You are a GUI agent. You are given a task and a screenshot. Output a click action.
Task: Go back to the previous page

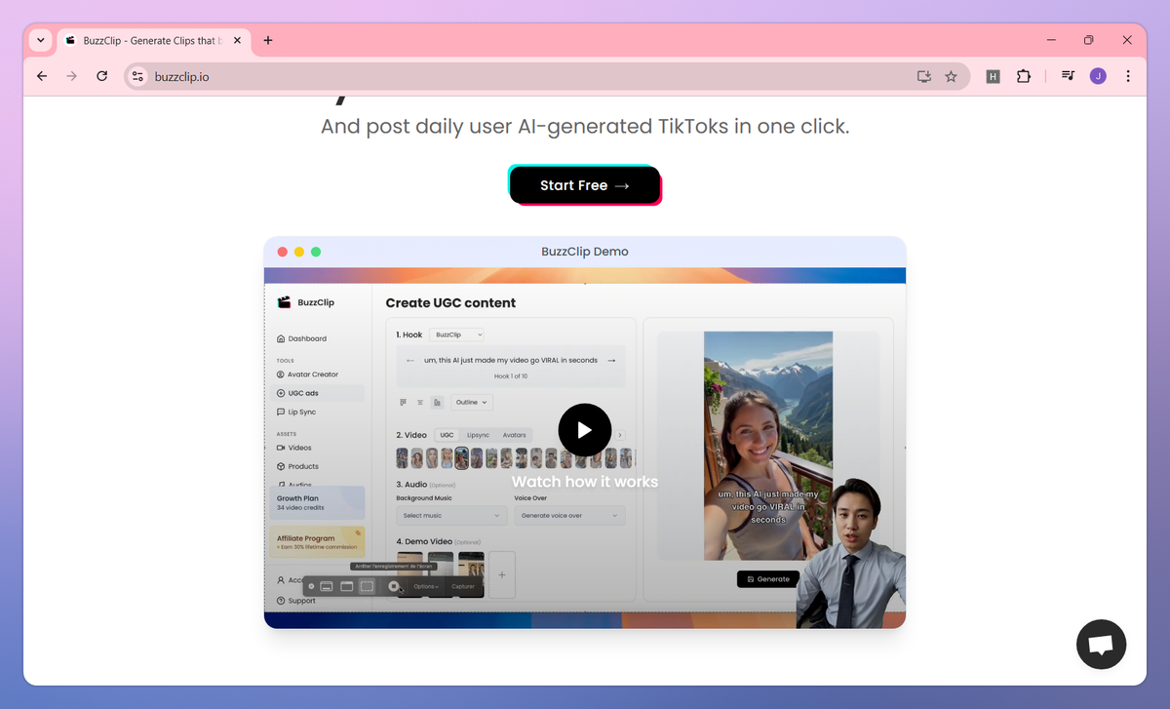(42, 76)
